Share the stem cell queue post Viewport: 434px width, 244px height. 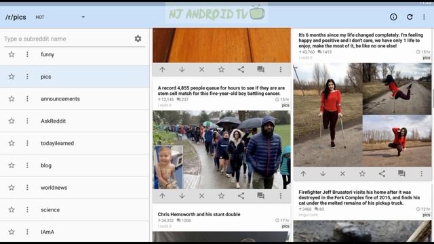241,196
